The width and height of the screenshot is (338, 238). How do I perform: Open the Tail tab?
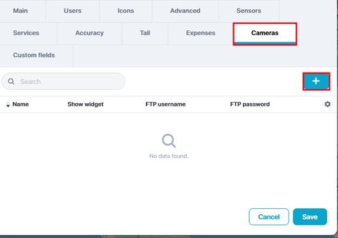144,33
